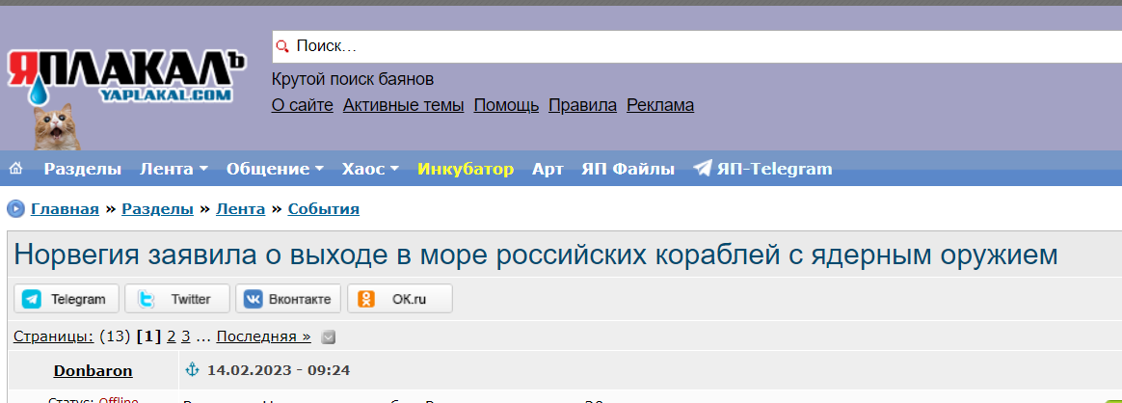
Task: Open Donbaron user profile
Action: [x=93, y=371]
